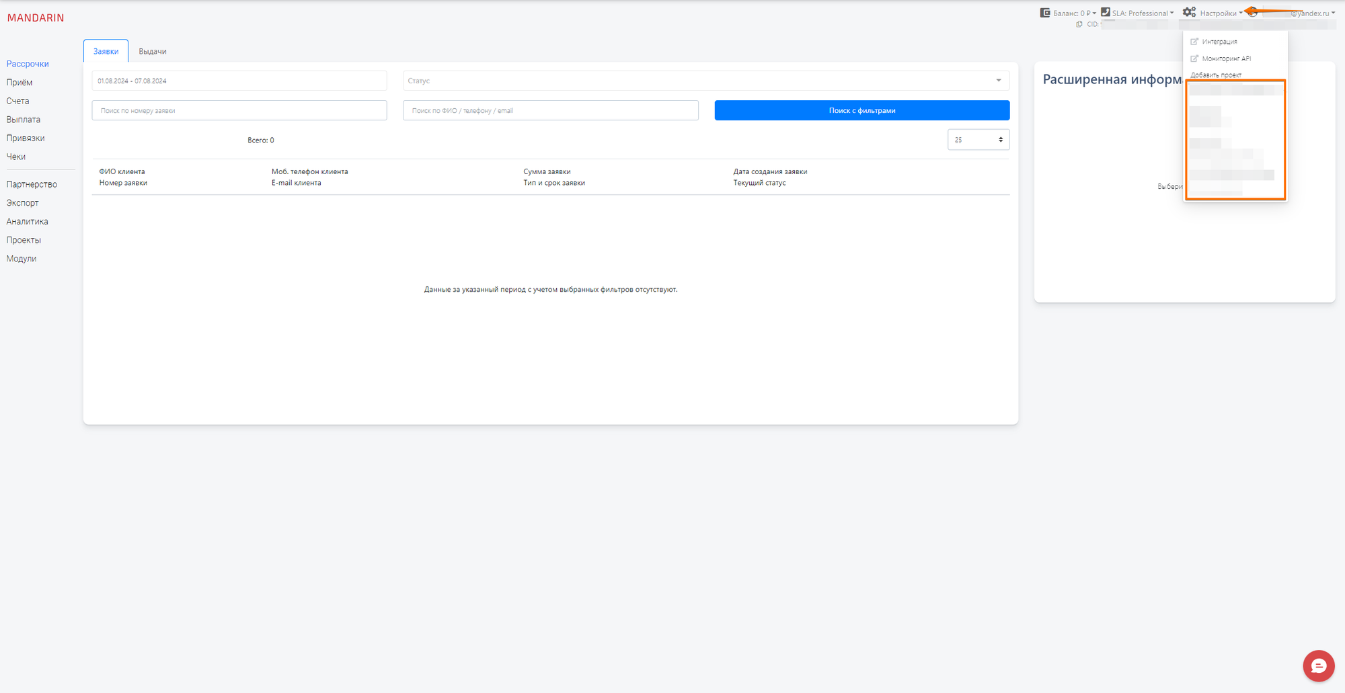Click the gear icon next to Настройки
This screenshot has height=693, width=1345.
1189,12
